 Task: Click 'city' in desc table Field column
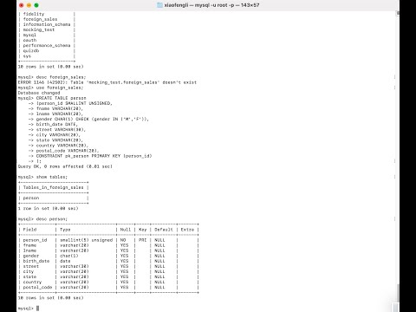point(29,271)
